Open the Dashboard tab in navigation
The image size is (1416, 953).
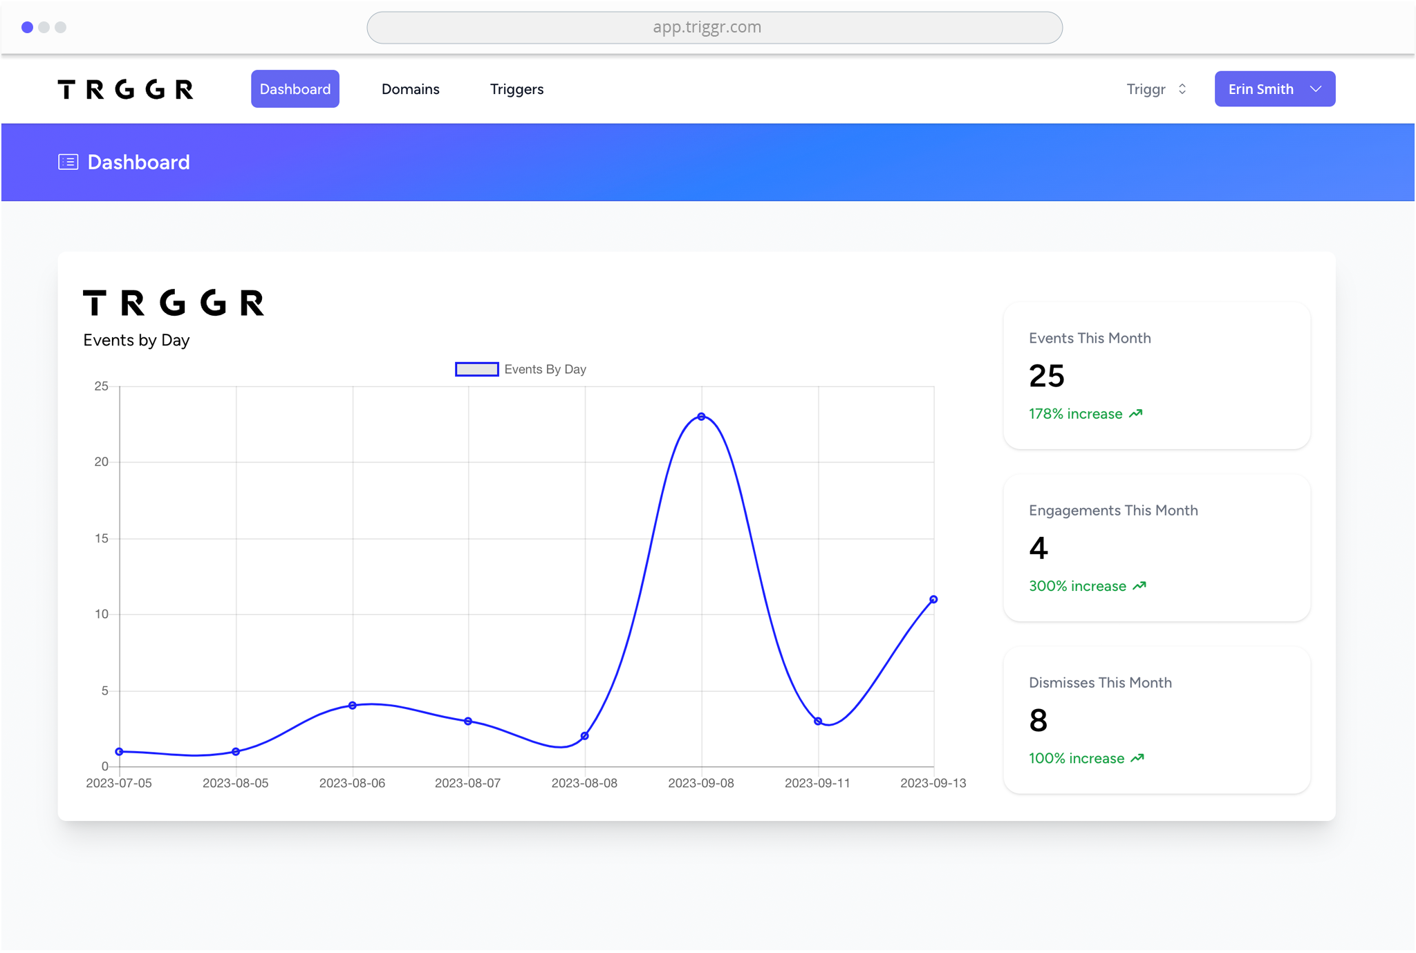point(295,89)
